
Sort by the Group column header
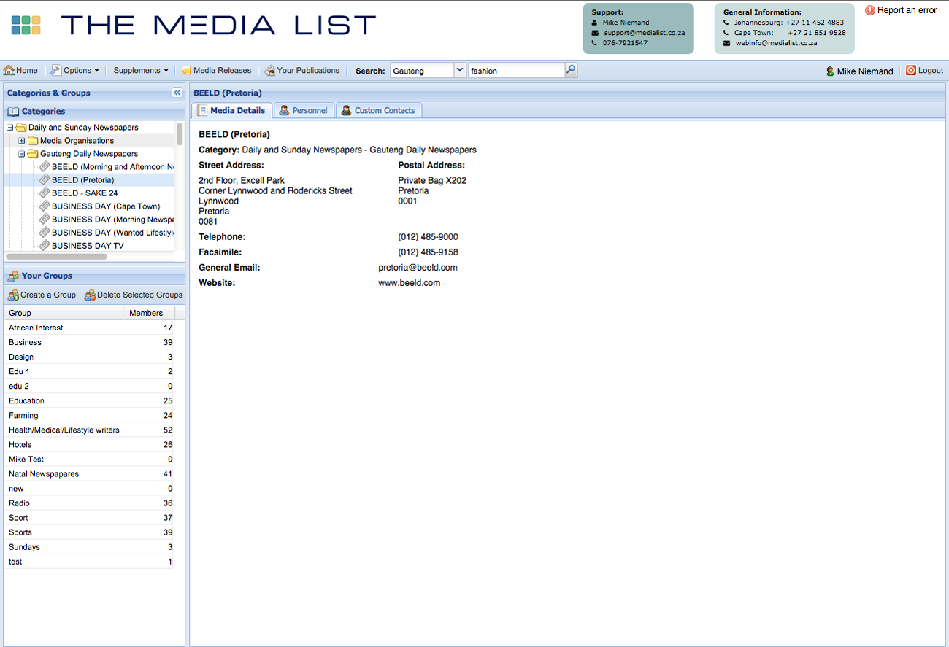coord(64,313)
